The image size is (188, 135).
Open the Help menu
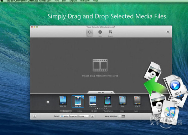click(x=95, y=1)
